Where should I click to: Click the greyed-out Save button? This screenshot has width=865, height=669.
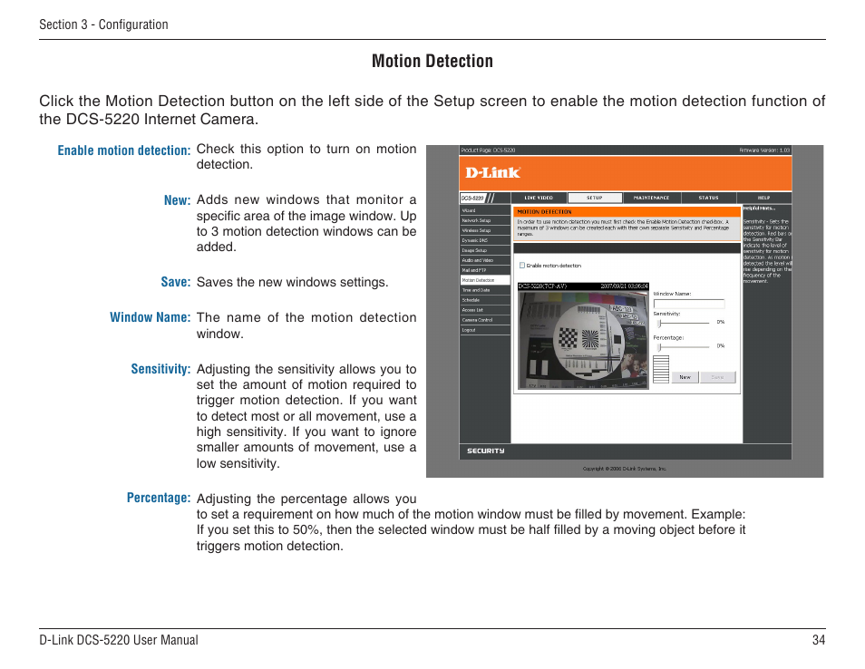point(718,377)
